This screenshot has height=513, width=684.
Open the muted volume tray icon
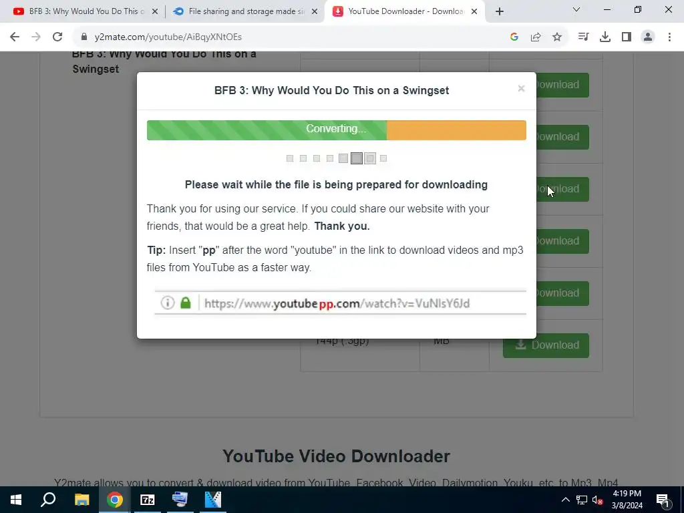(x=598, y=500)
